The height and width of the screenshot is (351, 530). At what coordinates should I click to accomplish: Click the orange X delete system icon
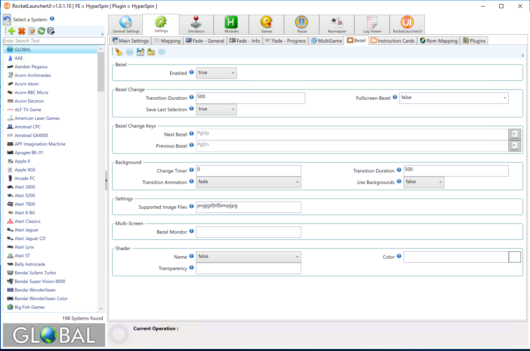tap(22, 31)
